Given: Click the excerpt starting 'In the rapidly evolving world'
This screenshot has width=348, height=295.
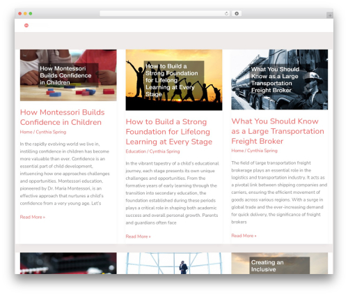Looking at the screenshot, I should 65,174.
